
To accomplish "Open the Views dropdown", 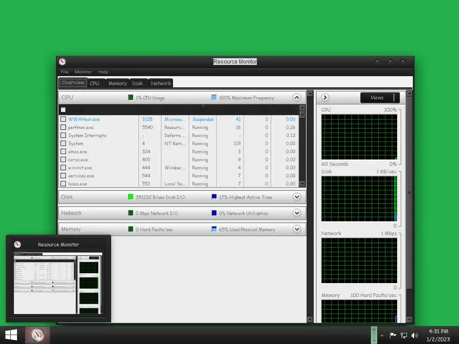I will 380,98.
